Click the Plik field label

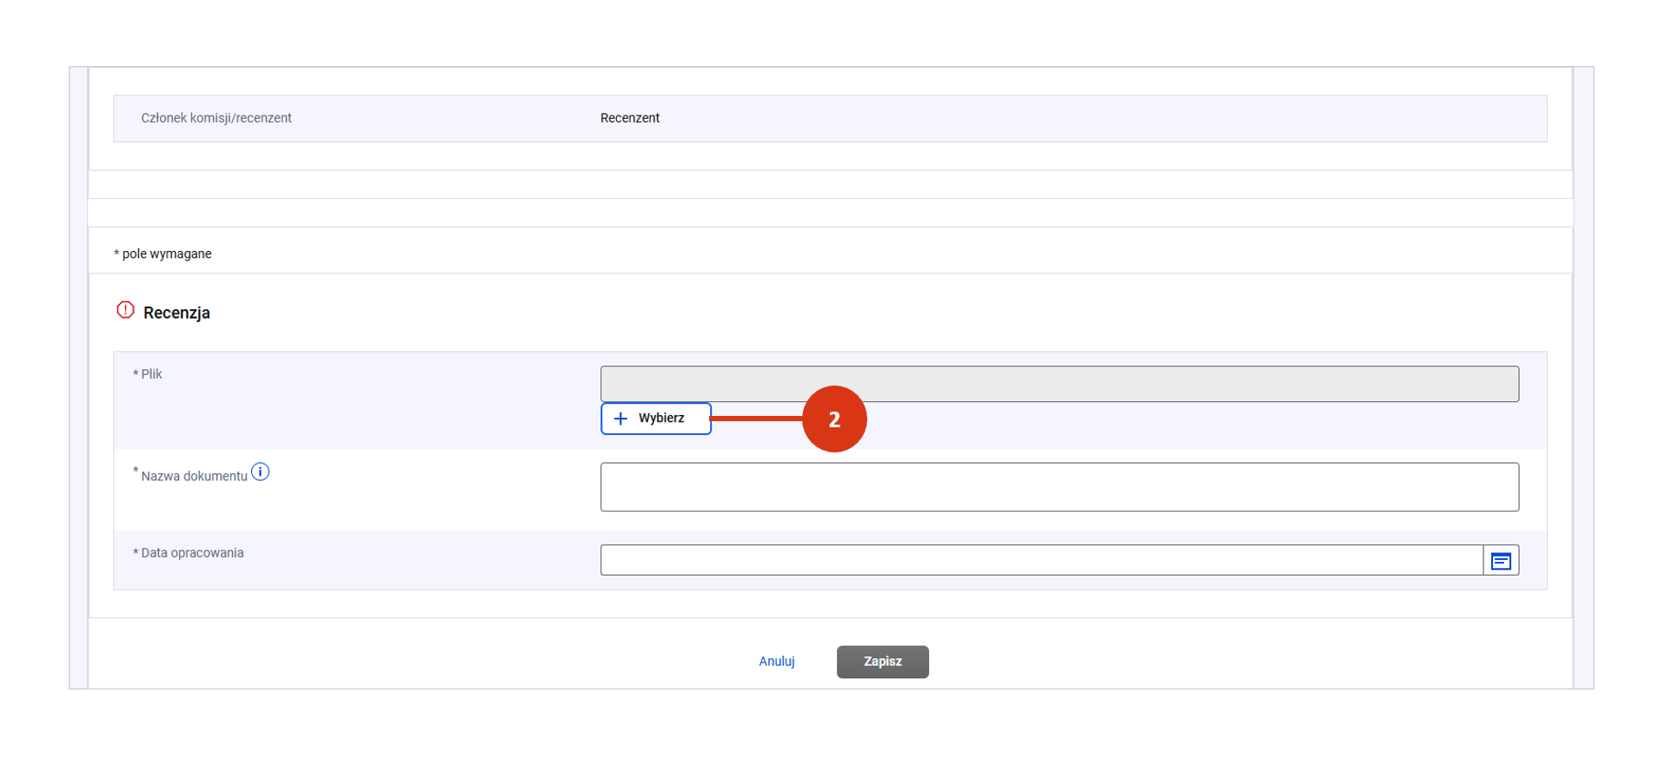pyautogui.click(x=151, y=374)
